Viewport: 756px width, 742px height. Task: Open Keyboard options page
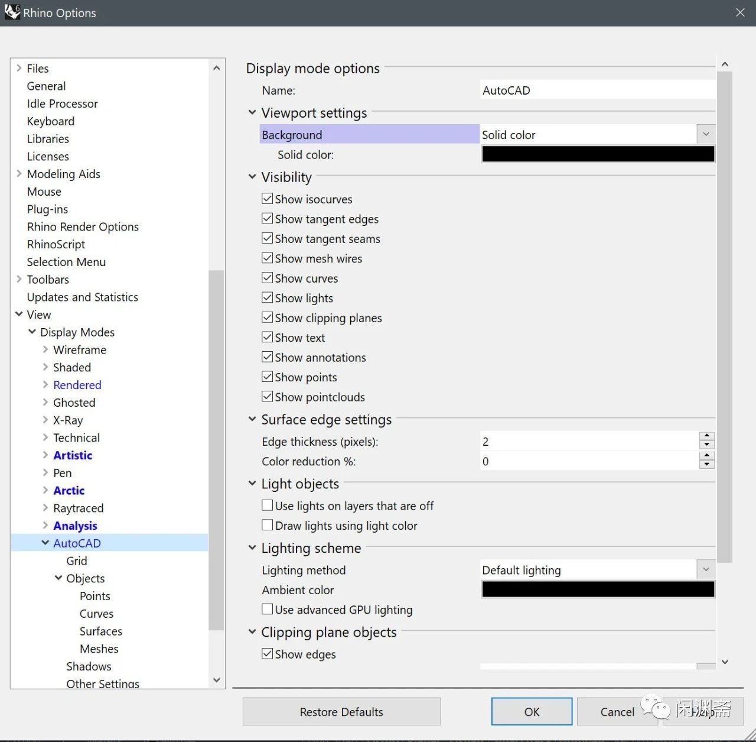click(51, 121)
